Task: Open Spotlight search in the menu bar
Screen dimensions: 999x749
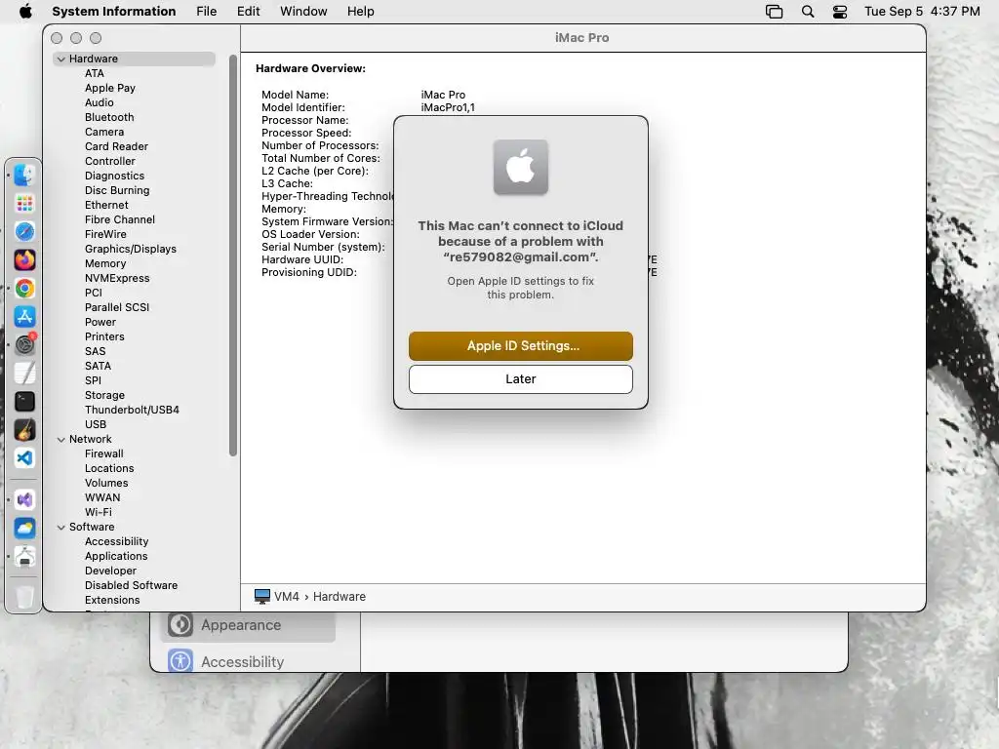Action: (x=807, y=12)
